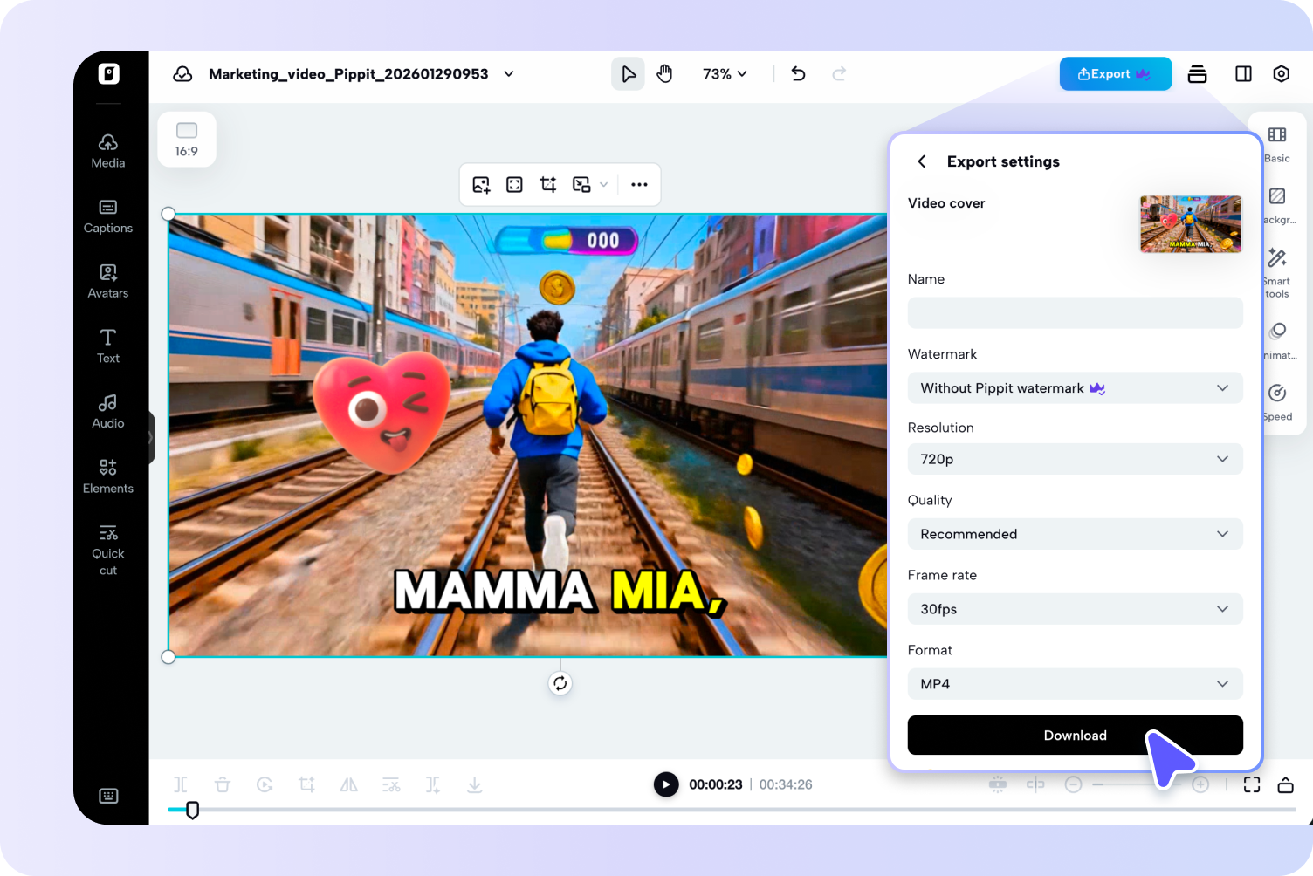Image resolution: width=1313 pixels, height=876 pixels.
Task: Open the Frame rate 30fps dropdown
Action: point(1076,609)
